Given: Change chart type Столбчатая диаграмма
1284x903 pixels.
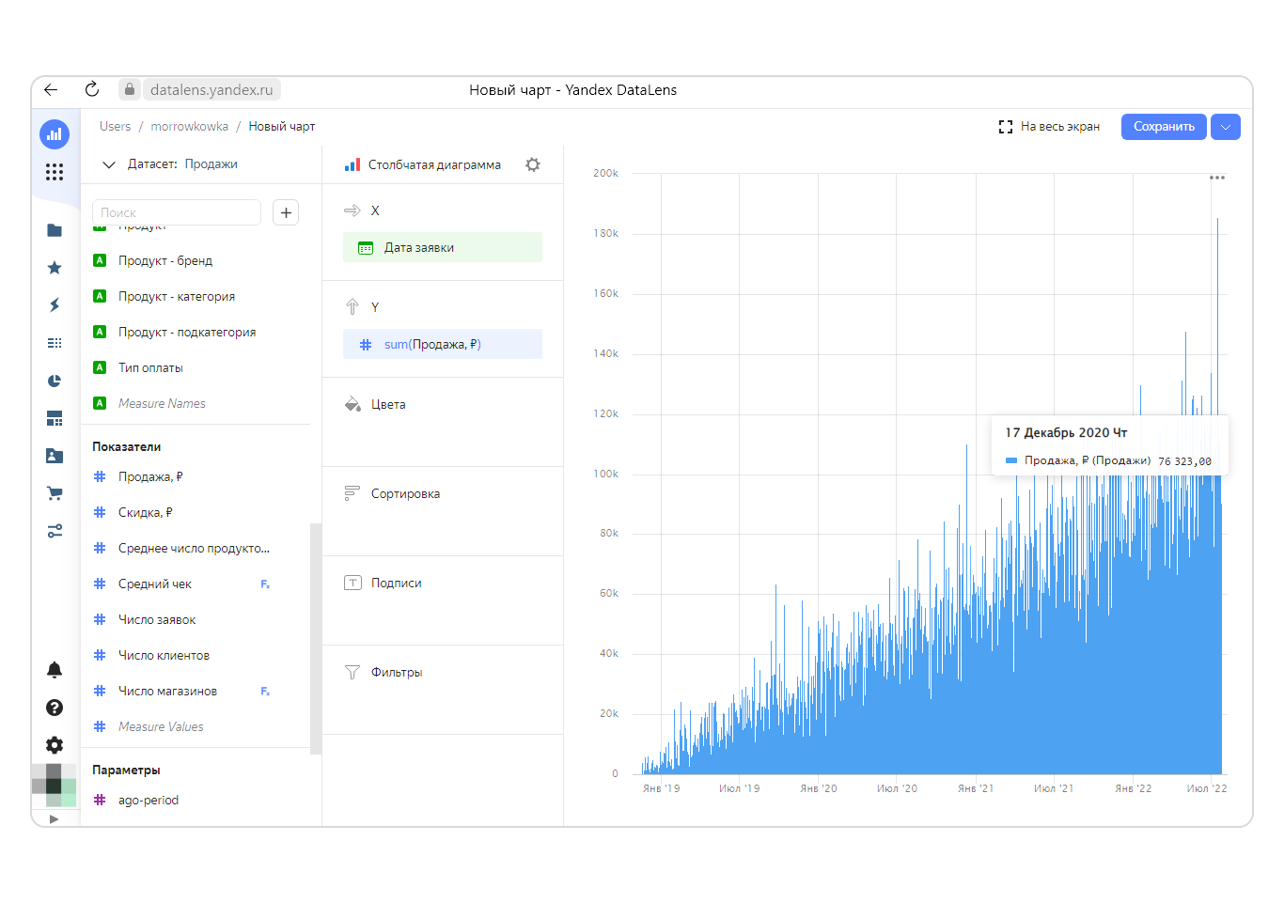Looking at the screenshot, I should tap(423, 164).
